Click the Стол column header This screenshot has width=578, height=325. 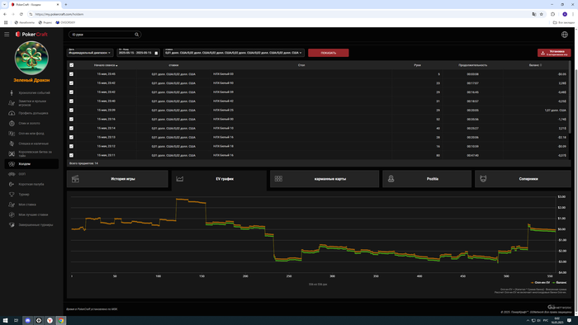click(301, 65)
